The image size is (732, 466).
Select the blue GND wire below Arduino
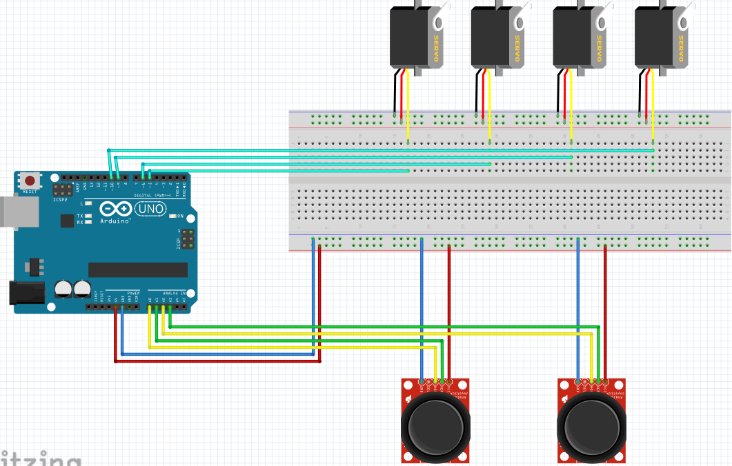coord(217,354)
